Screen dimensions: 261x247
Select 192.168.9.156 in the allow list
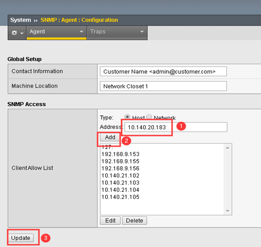[120, 168]
